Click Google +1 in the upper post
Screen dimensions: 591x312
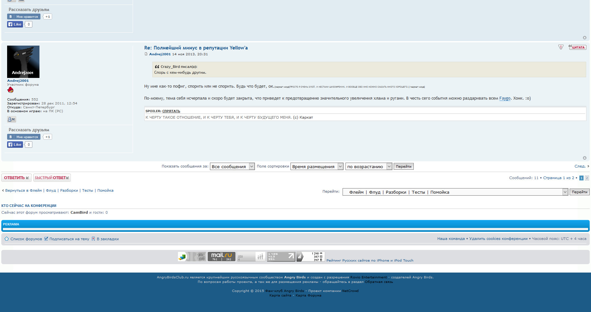[x=48, y=16]
